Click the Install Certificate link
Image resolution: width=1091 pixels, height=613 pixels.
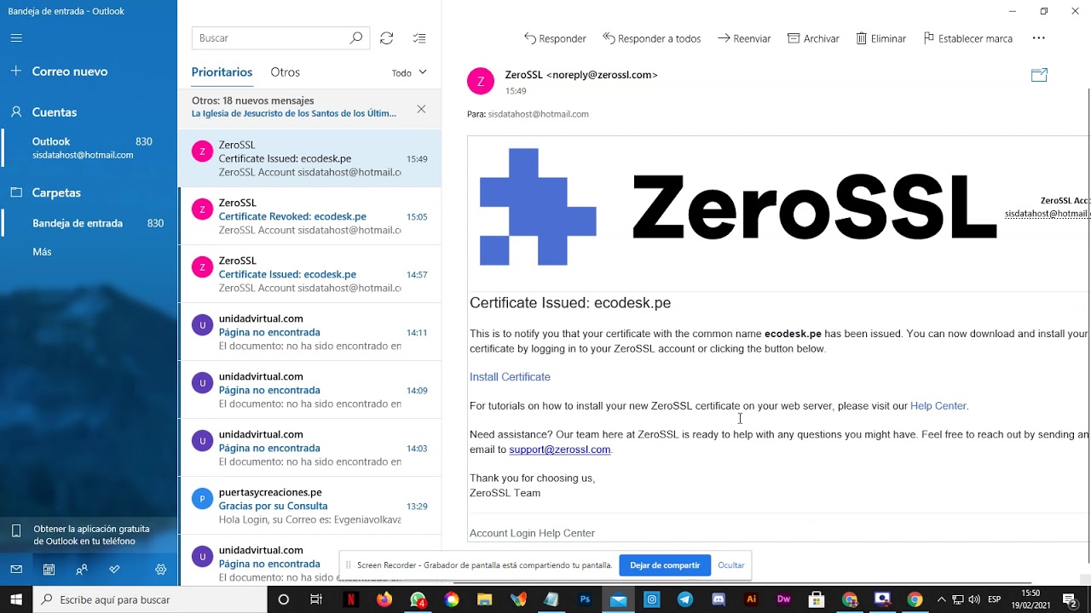[x=510, y=377]
